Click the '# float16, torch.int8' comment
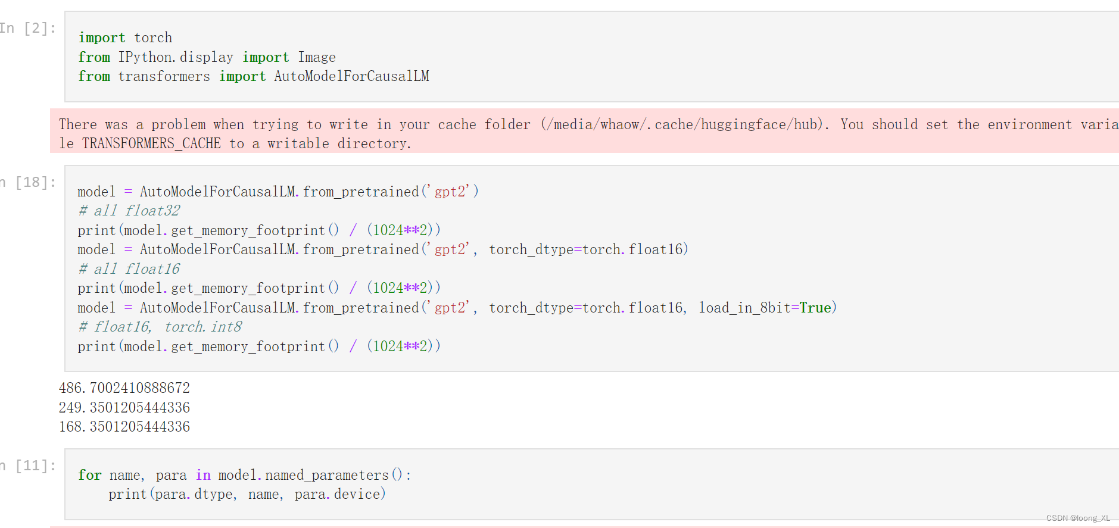Screen dimensions: 1119x528 tap(160, 327)
